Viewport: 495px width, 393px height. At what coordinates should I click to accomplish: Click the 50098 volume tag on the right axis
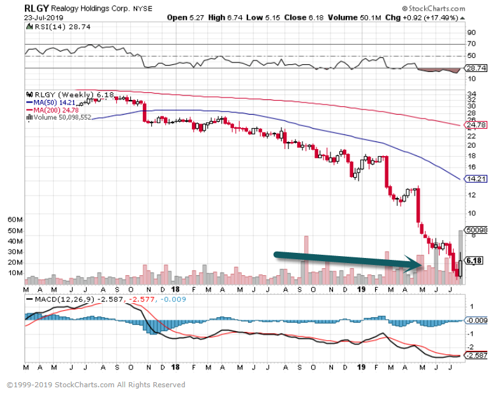(x=476, y=230)
